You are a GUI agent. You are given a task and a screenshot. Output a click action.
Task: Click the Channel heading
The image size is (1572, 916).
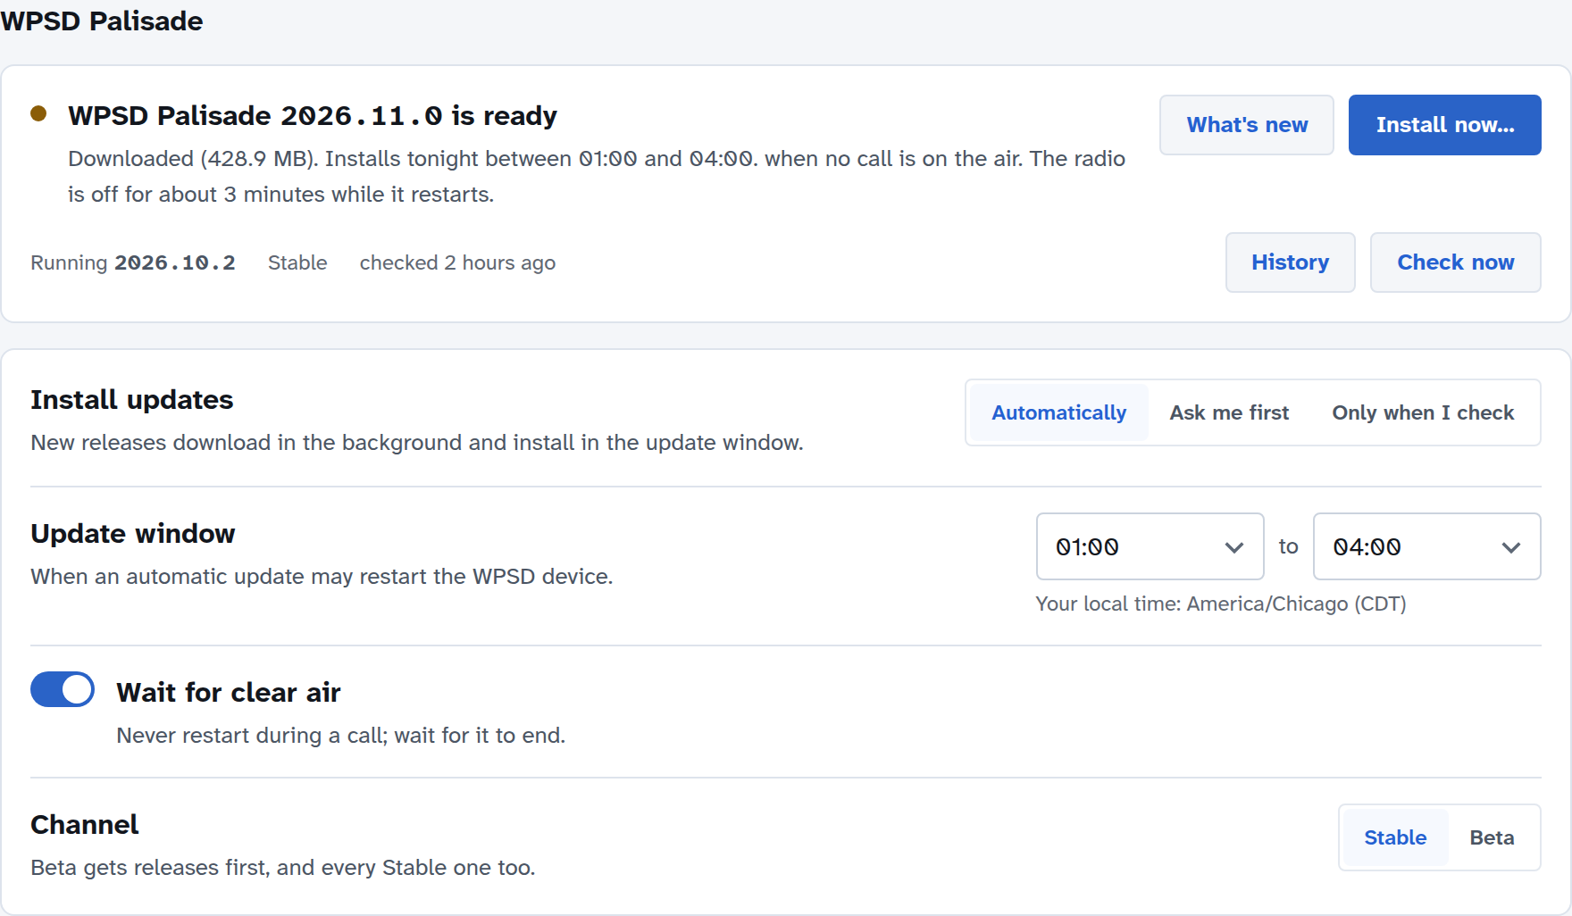85,824
